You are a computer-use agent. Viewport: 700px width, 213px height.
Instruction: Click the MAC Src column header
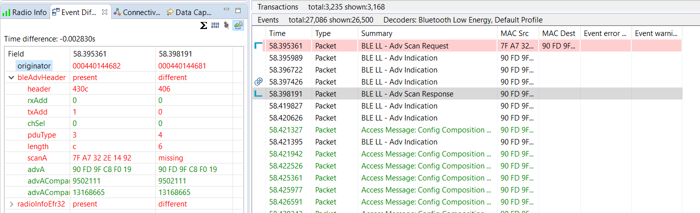point(515,33)
